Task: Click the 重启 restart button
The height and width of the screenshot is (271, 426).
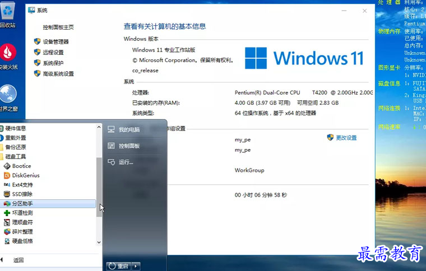Action: [119, 266]
